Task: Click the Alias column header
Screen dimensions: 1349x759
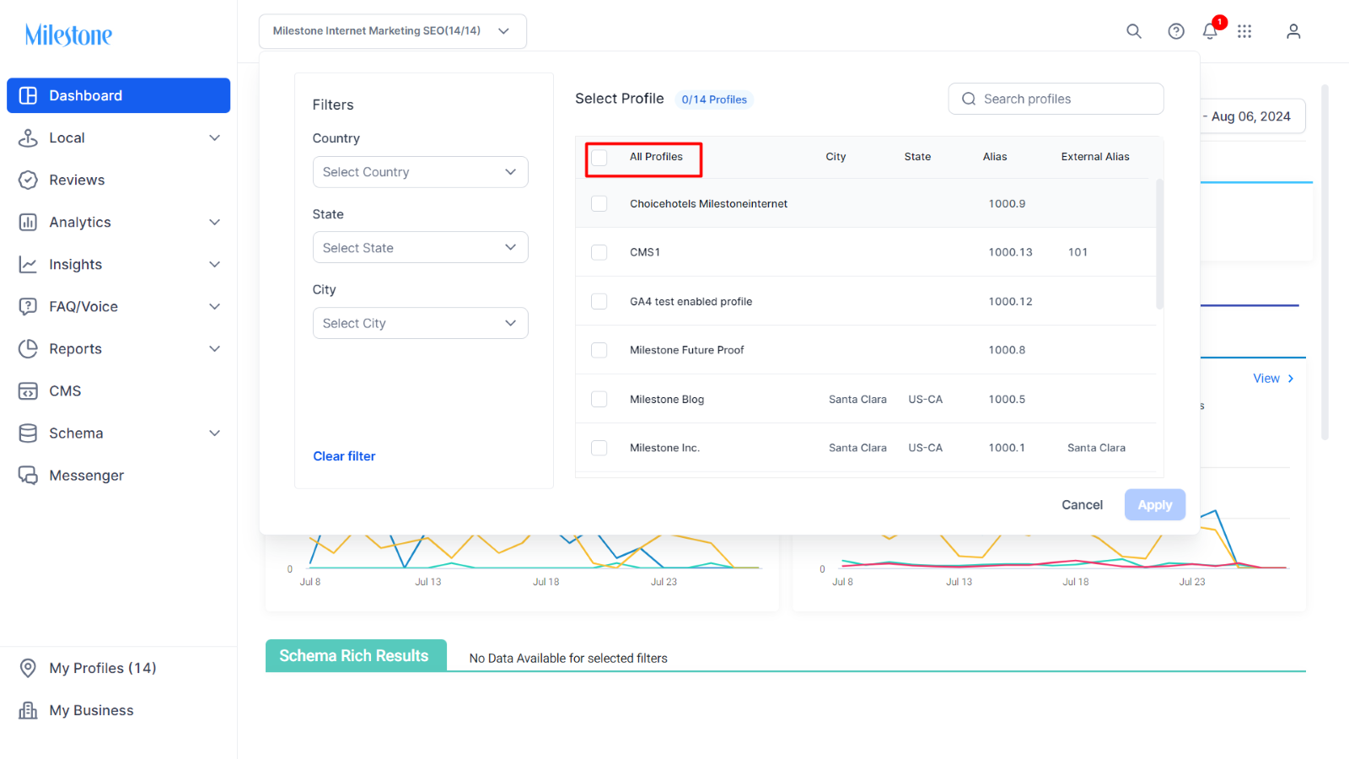Action: 995,157
